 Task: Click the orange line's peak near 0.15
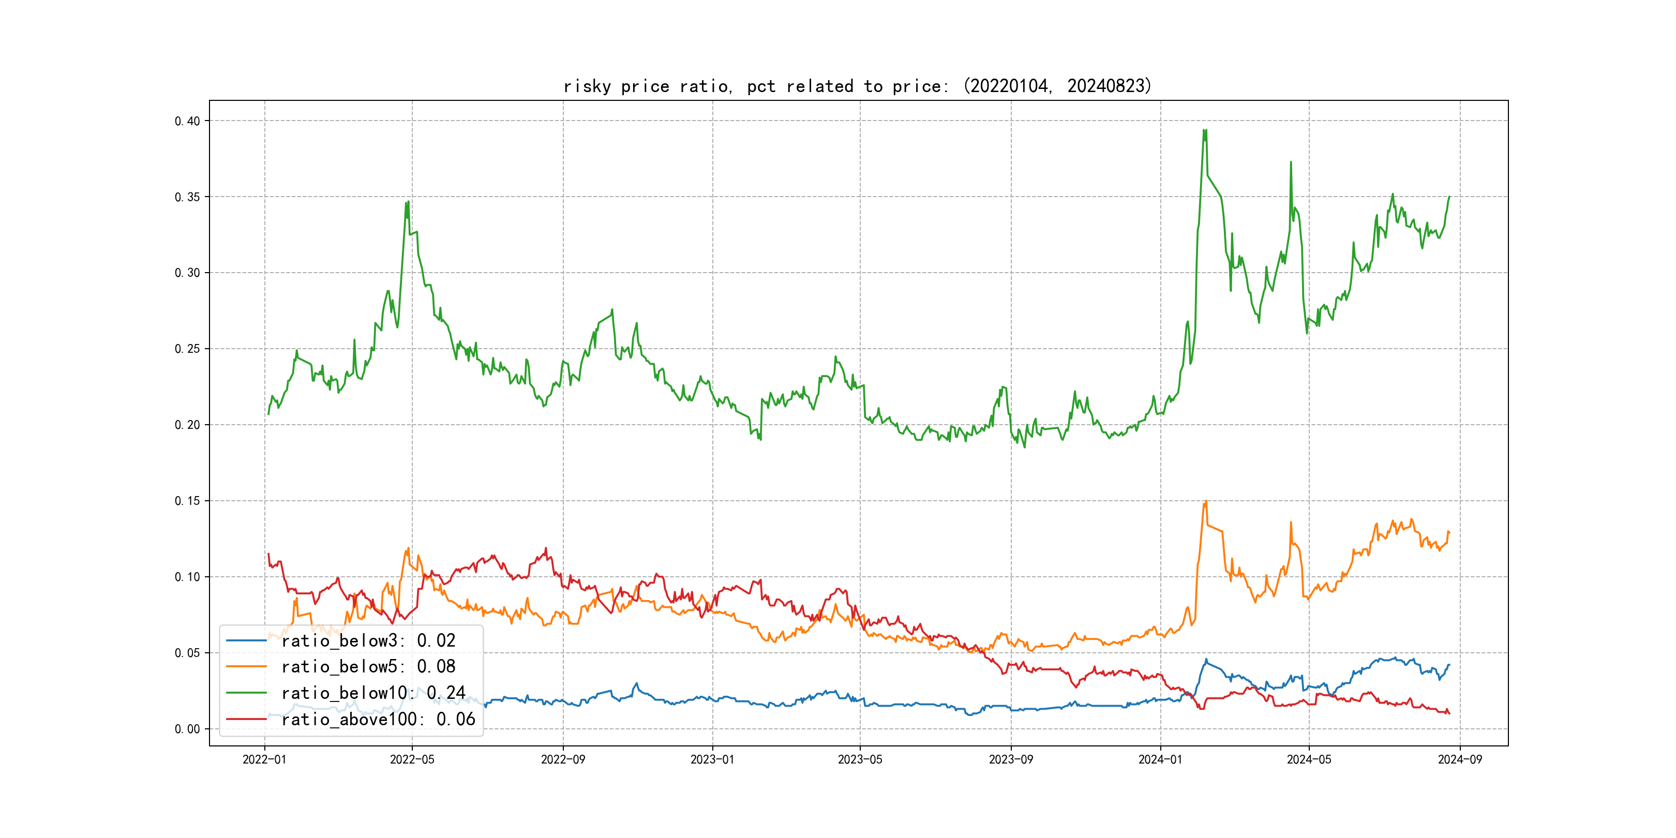[1206, 502]
